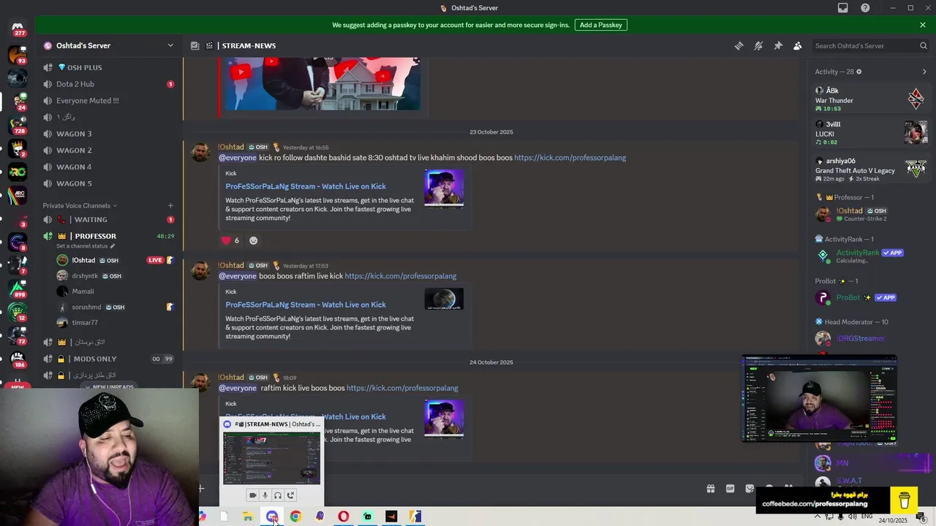936x526 pixels.
Task: Disconnect call from taskbar preview
Action: (290, 495)
